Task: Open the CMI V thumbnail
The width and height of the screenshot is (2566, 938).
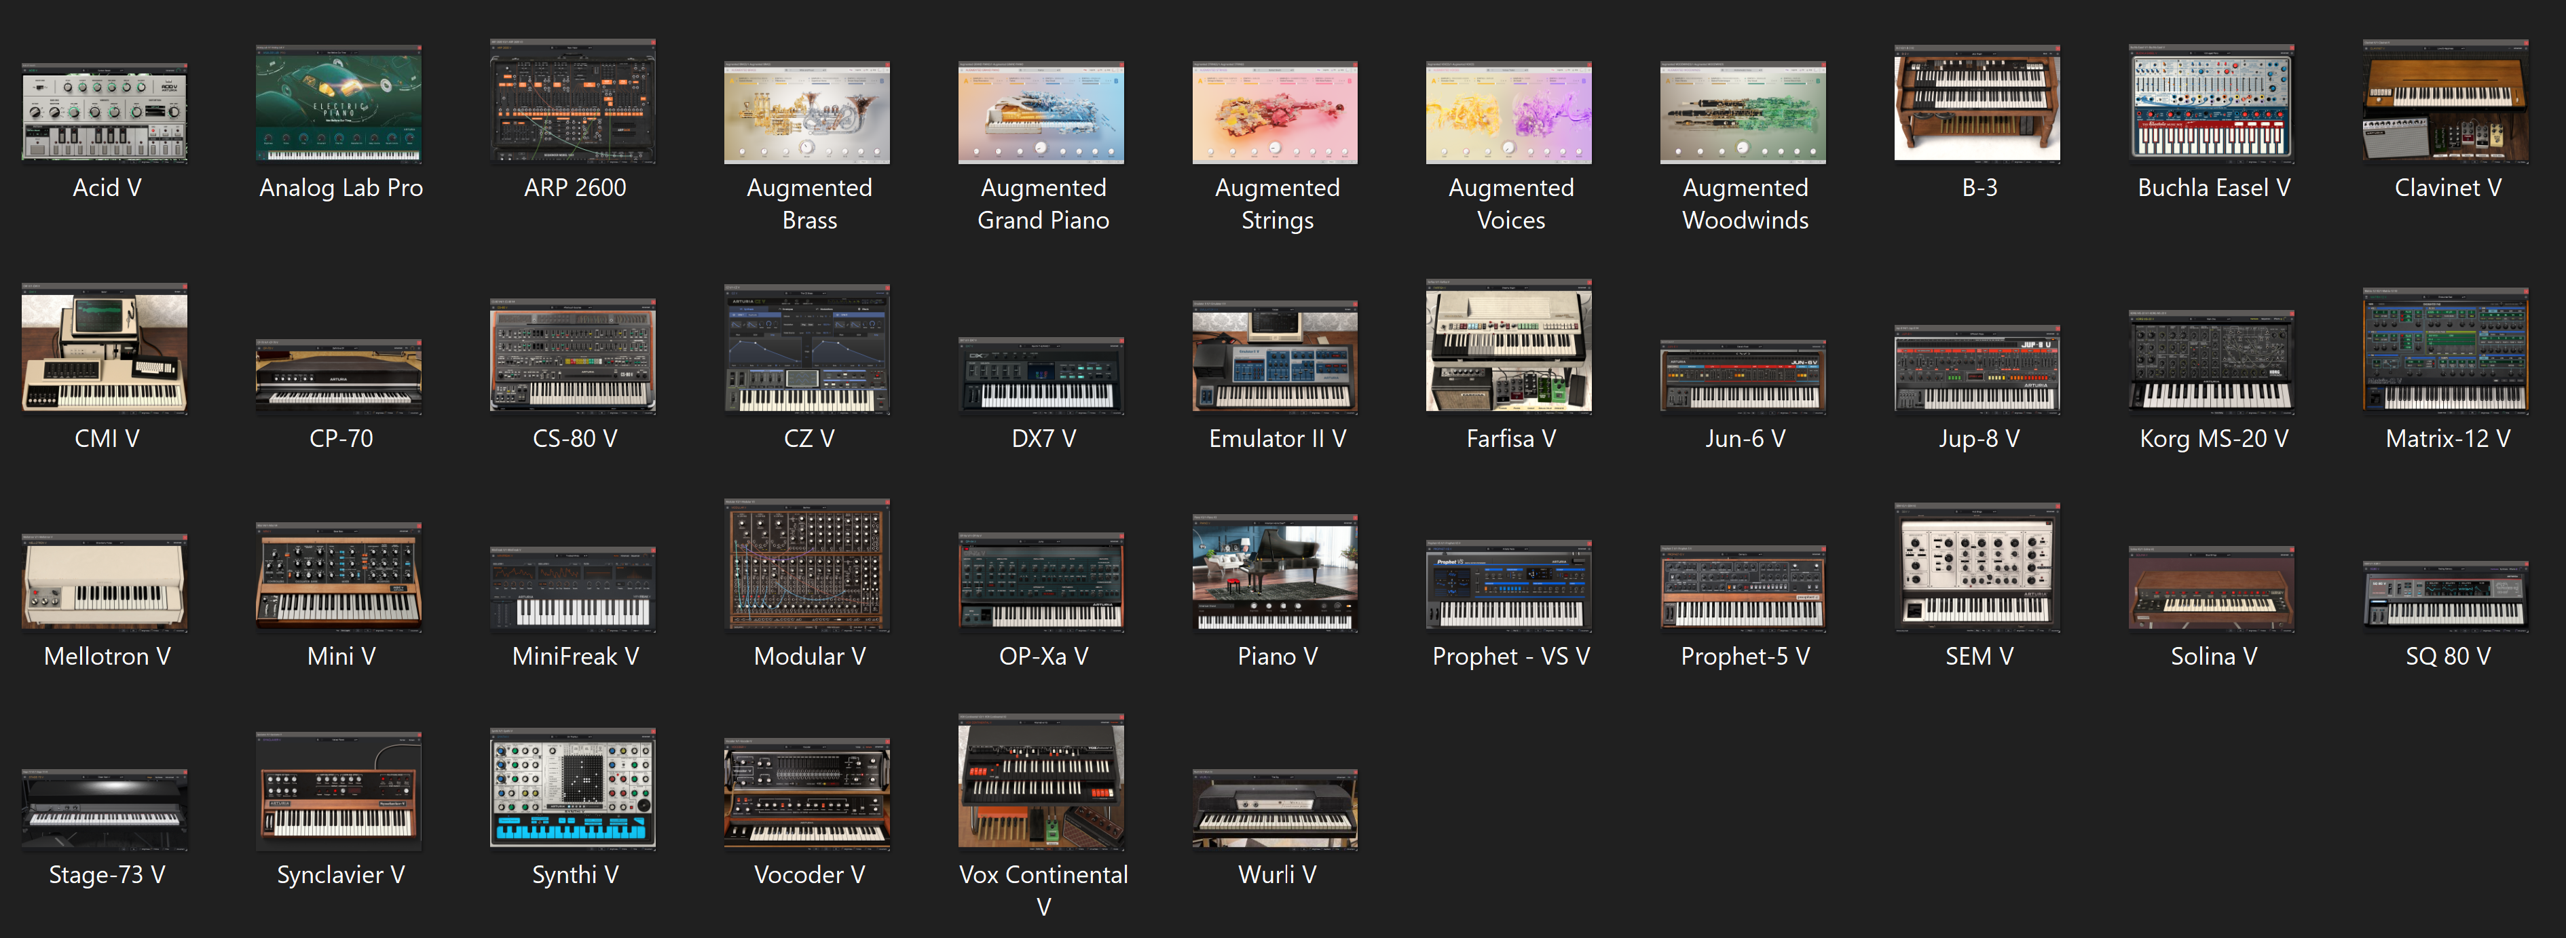Action: pos(105,349)
